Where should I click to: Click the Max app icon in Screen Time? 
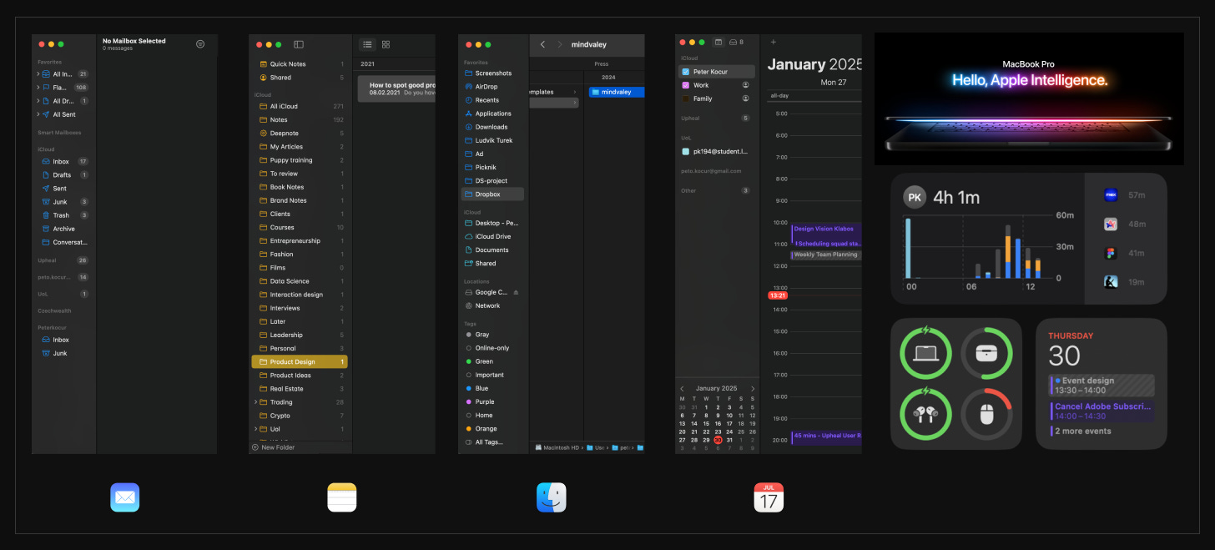click(x=1111, y=194)
